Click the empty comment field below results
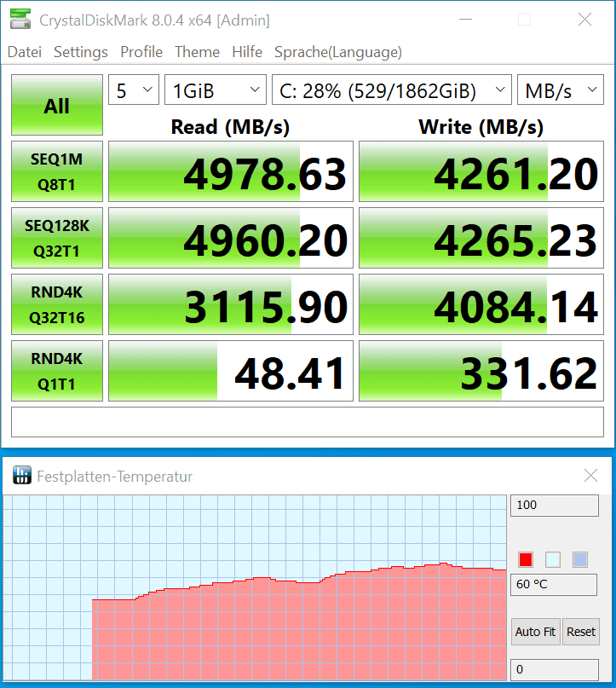The image size is (616, 688). 308,422
